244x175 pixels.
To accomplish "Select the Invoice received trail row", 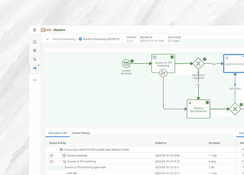I will coord(140,156).
